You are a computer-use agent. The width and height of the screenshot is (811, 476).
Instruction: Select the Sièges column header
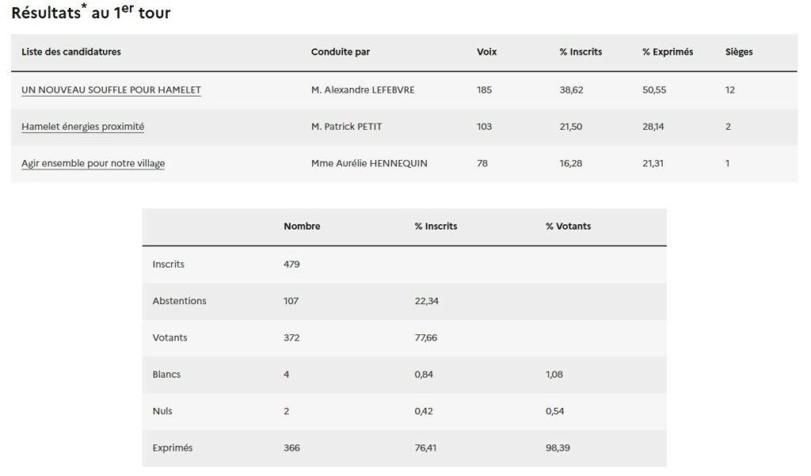click(x=739, y=52)
